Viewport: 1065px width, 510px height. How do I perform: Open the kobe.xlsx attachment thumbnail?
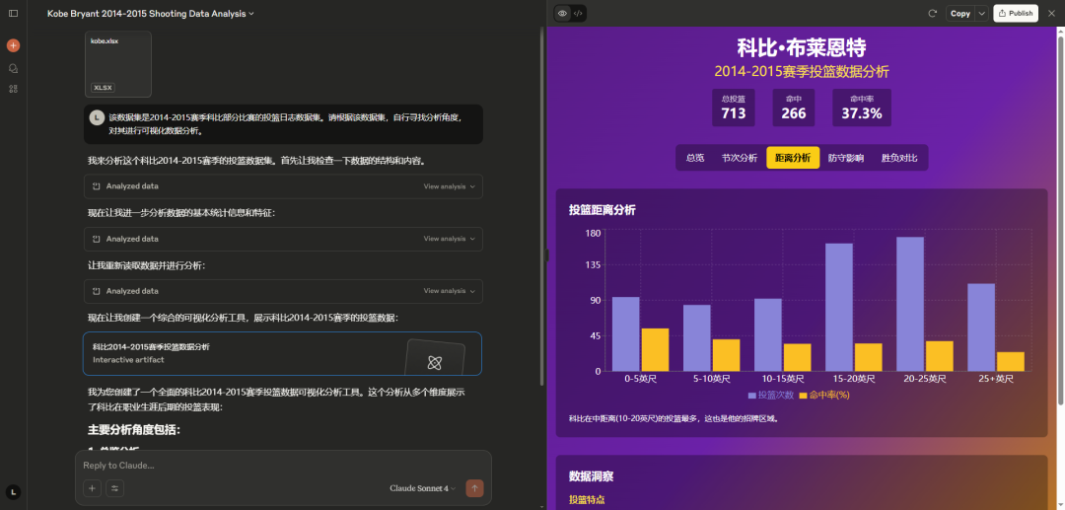click(x=118, y=64)
